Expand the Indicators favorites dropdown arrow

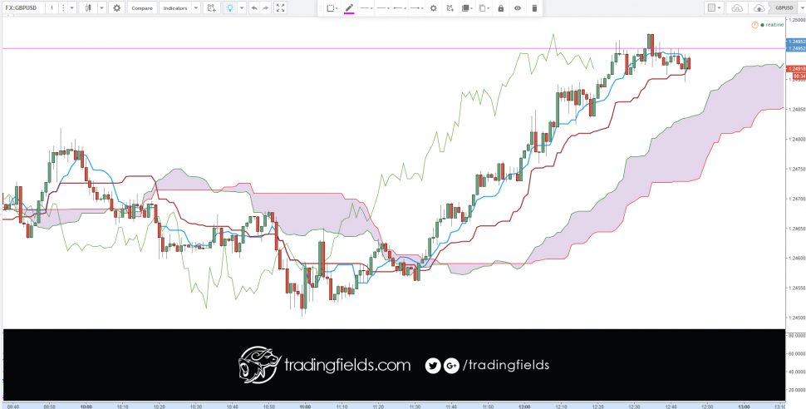(196, 7)
